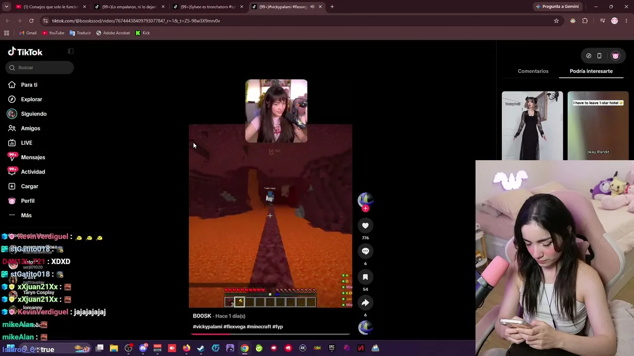Open the black dress suggested video thumbnail

[532, 126]
